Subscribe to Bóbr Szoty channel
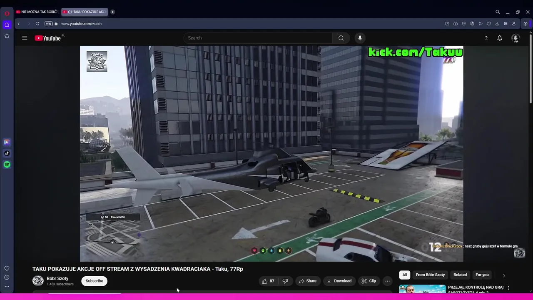This screenshot has height=300, width=533. click(x=95, y=281)
